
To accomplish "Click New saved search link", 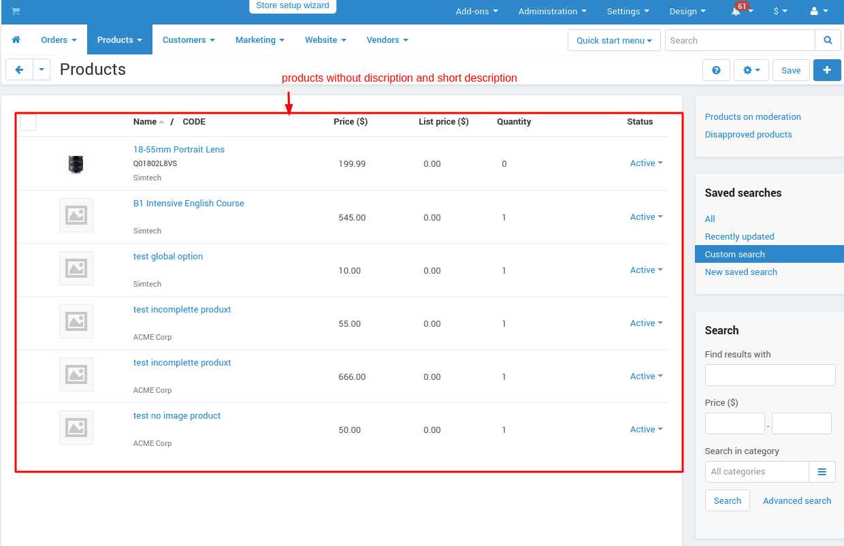I will (741, 272).
